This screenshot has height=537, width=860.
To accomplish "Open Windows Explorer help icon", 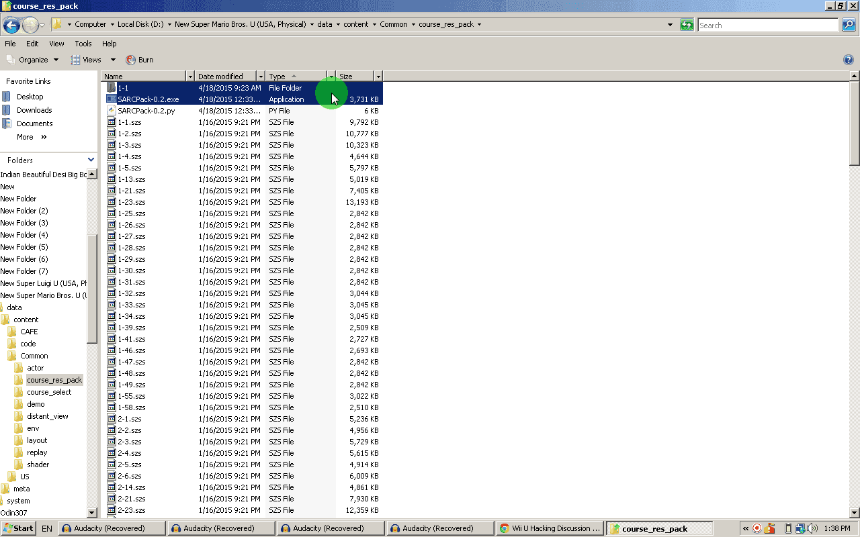I will [x=848, y=60].
